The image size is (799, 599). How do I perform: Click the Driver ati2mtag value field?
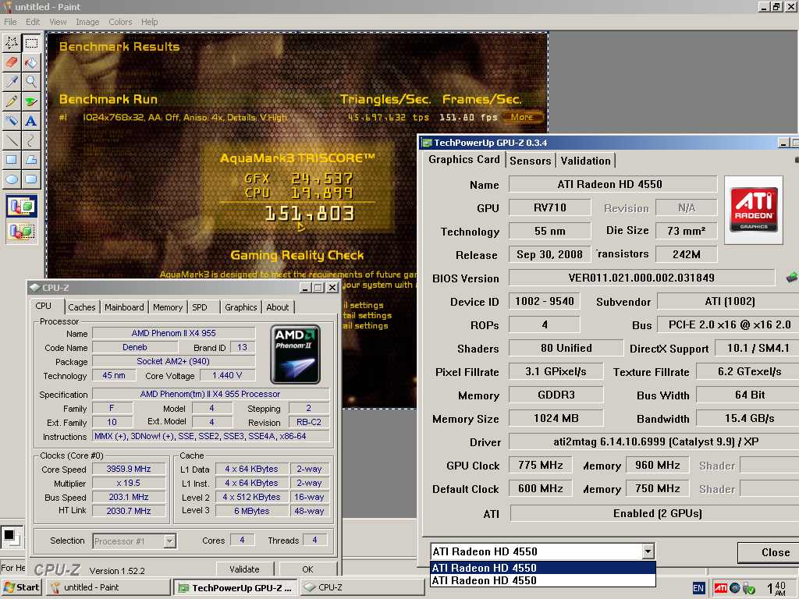pyautogui.click(x=654, y=441)
